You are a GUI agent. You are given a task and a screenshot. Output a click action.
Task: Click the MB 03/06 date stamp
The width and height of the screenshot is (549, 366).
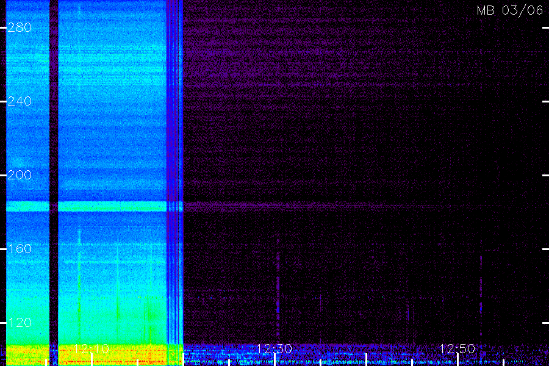[510, 10]
